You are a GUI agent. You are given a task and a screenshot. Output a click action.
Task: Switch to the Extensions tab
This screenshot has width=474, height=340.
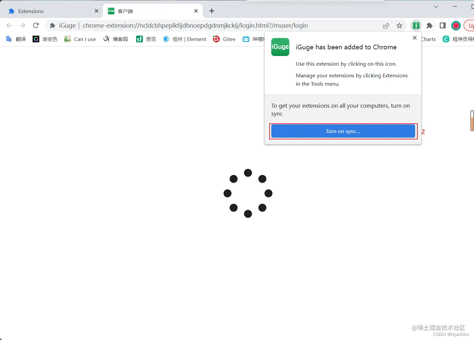pyautogui.click(x=52, y=11)
